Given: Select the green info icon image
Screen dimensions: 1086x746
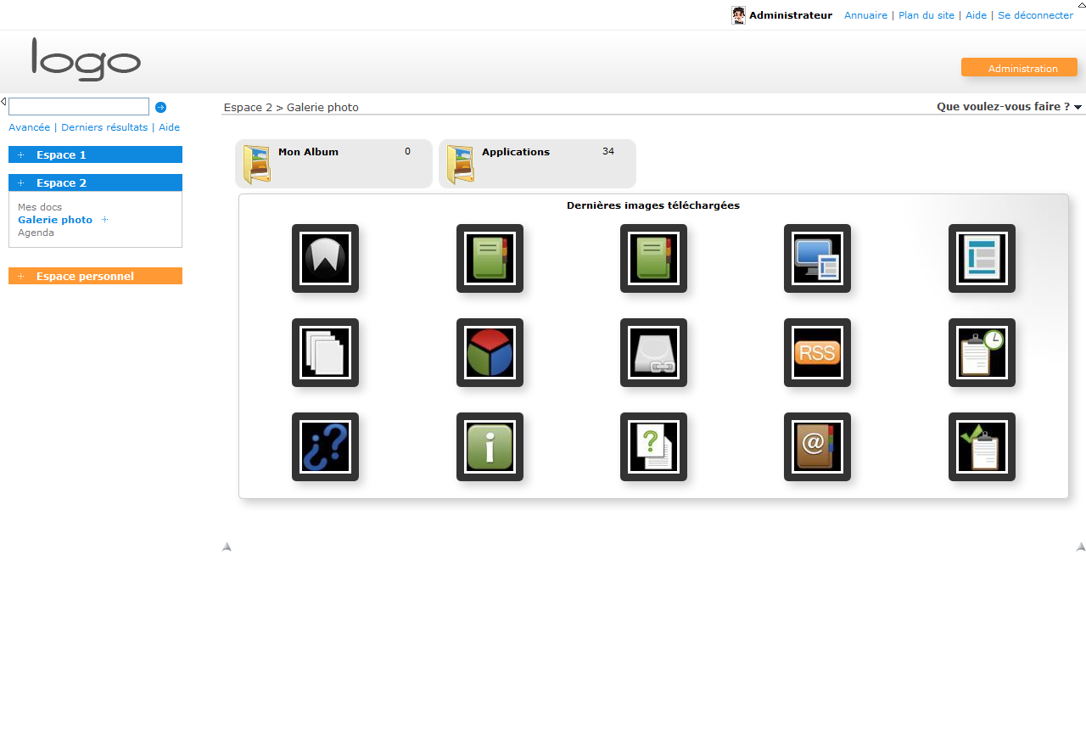Looking at the screenshot, I should tap(490, 446).
